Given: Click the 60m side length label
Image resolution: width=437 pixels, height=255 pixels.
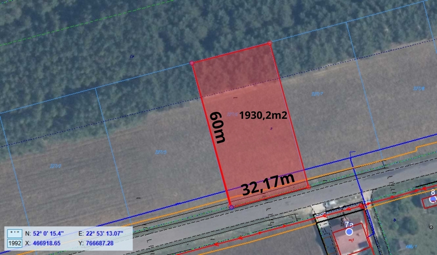Looking at the screenshot, I should (x=218, y=127).
